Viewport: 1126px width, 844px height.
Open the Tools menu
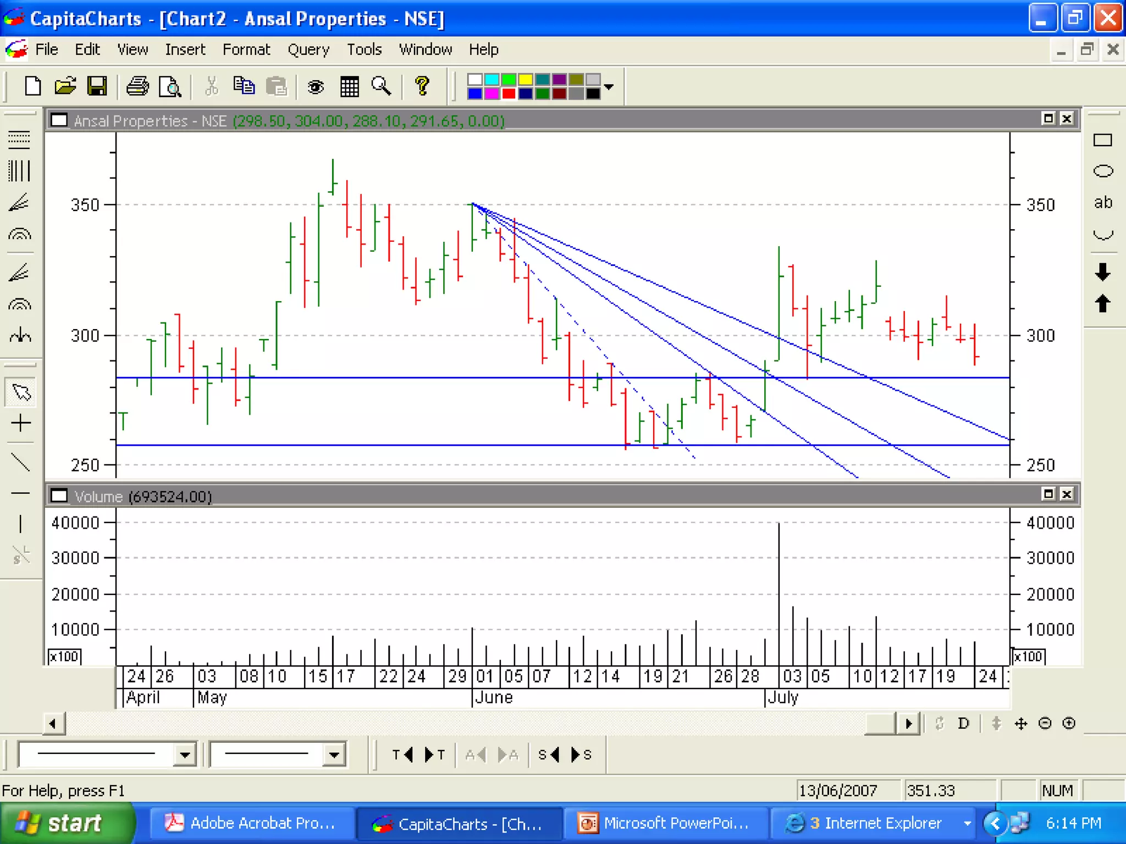pyautogui.click(x=364, y=49)
